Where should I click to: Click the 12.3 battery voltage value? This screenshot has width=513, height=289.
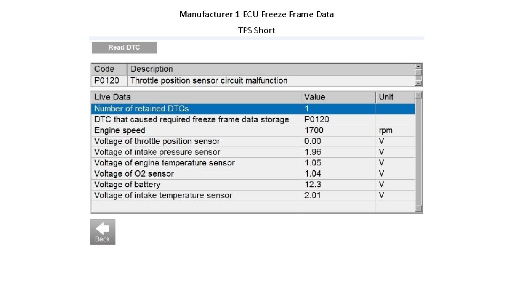point(313,185)
